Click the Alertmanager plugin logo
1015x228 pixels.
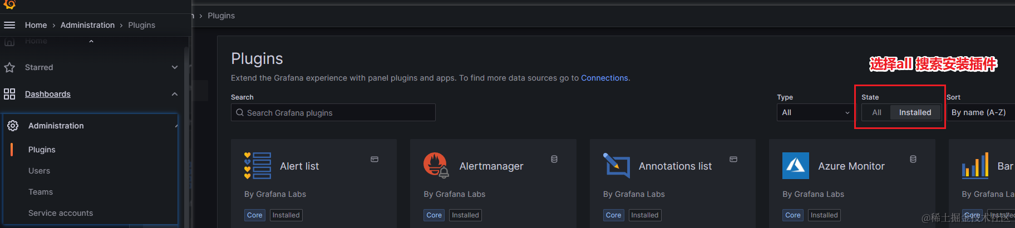tap(436, 166)
